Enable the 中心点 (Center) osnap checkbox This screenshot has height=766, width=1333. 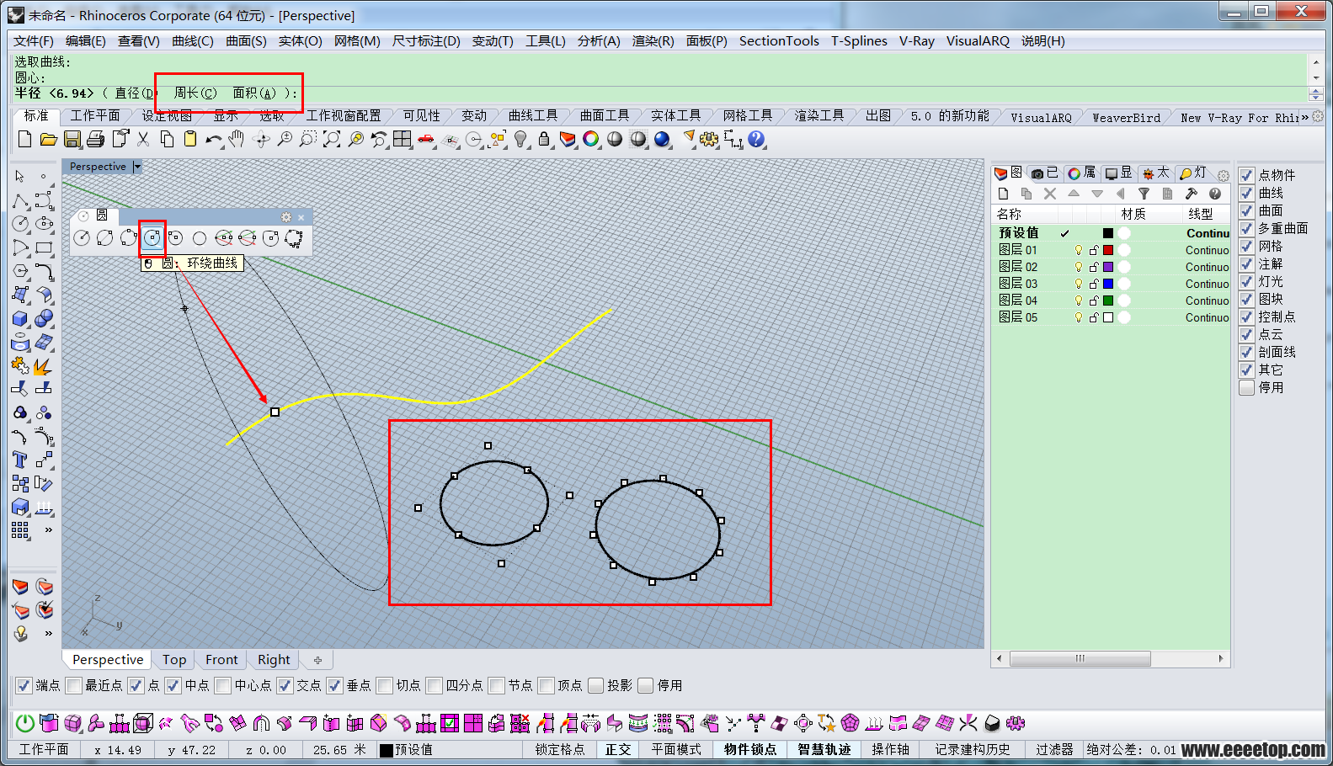tap(223, 685)
